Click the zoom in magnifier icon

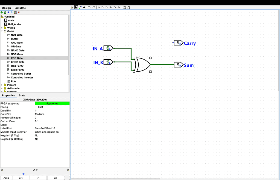[68, 170]
